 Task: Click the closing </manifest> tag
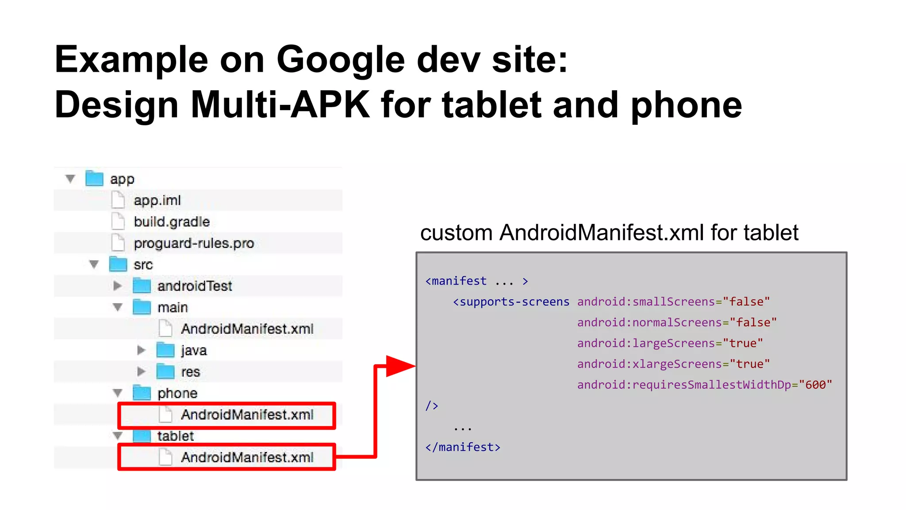[463, 447]
